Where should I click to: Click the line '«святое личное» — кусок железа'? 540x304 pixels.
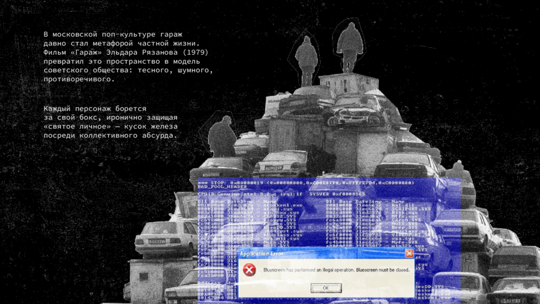pyautogui.click(x=110, y=127)
